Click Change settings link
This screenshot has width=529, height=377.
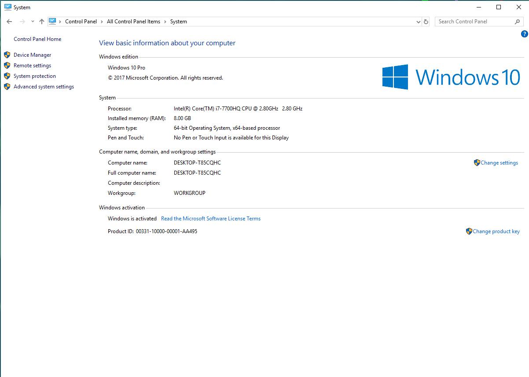[500, 163]
